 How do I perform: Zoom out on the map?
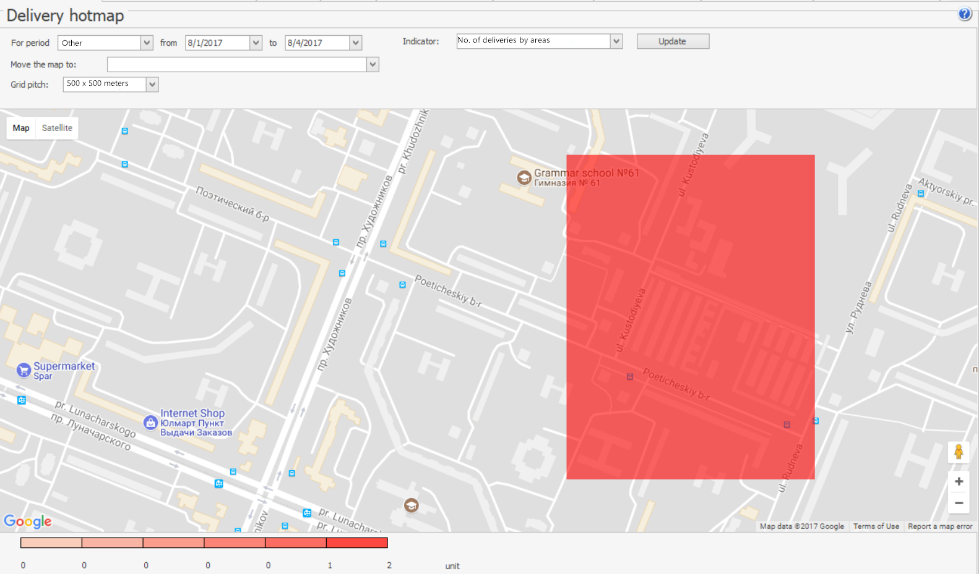(x=959, y=503)
